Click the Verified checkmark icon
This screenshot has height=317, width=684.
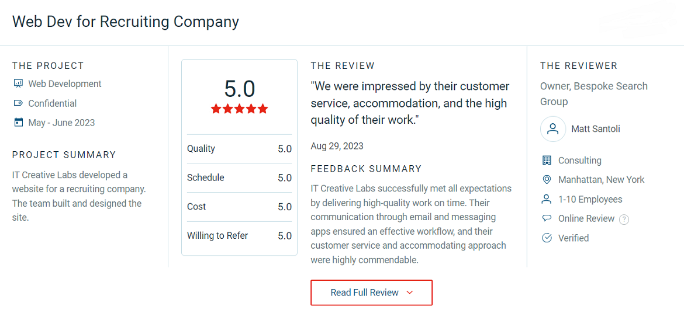coord(547,238)
